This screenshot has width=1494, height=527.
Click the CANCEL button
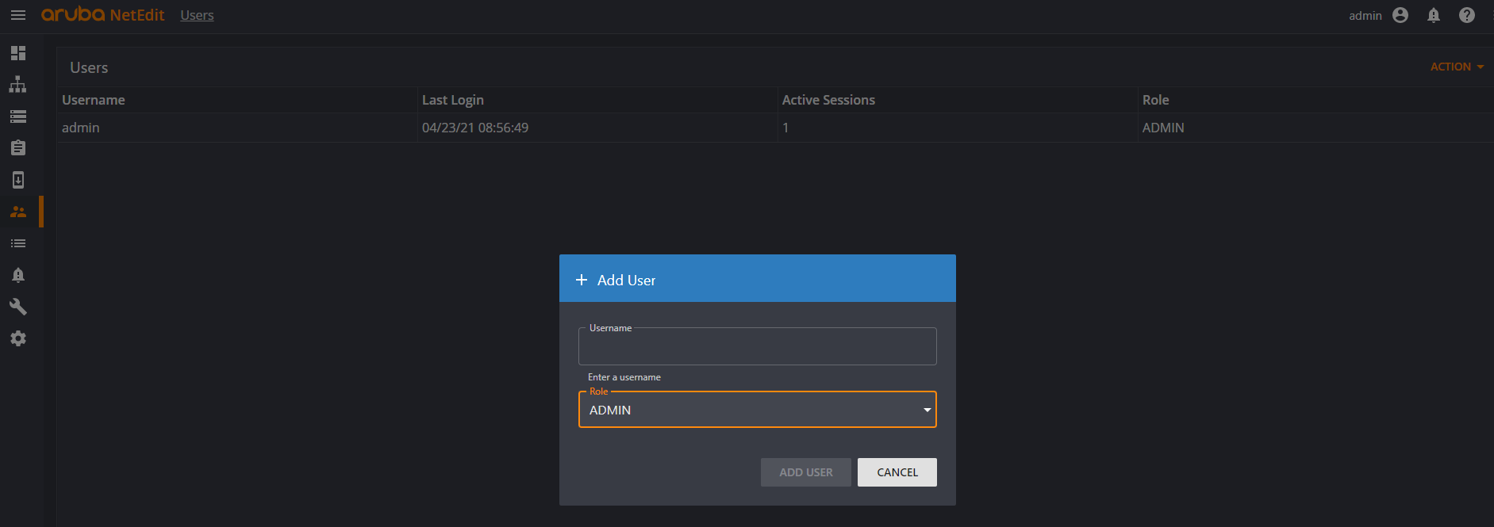click(897, 472)
